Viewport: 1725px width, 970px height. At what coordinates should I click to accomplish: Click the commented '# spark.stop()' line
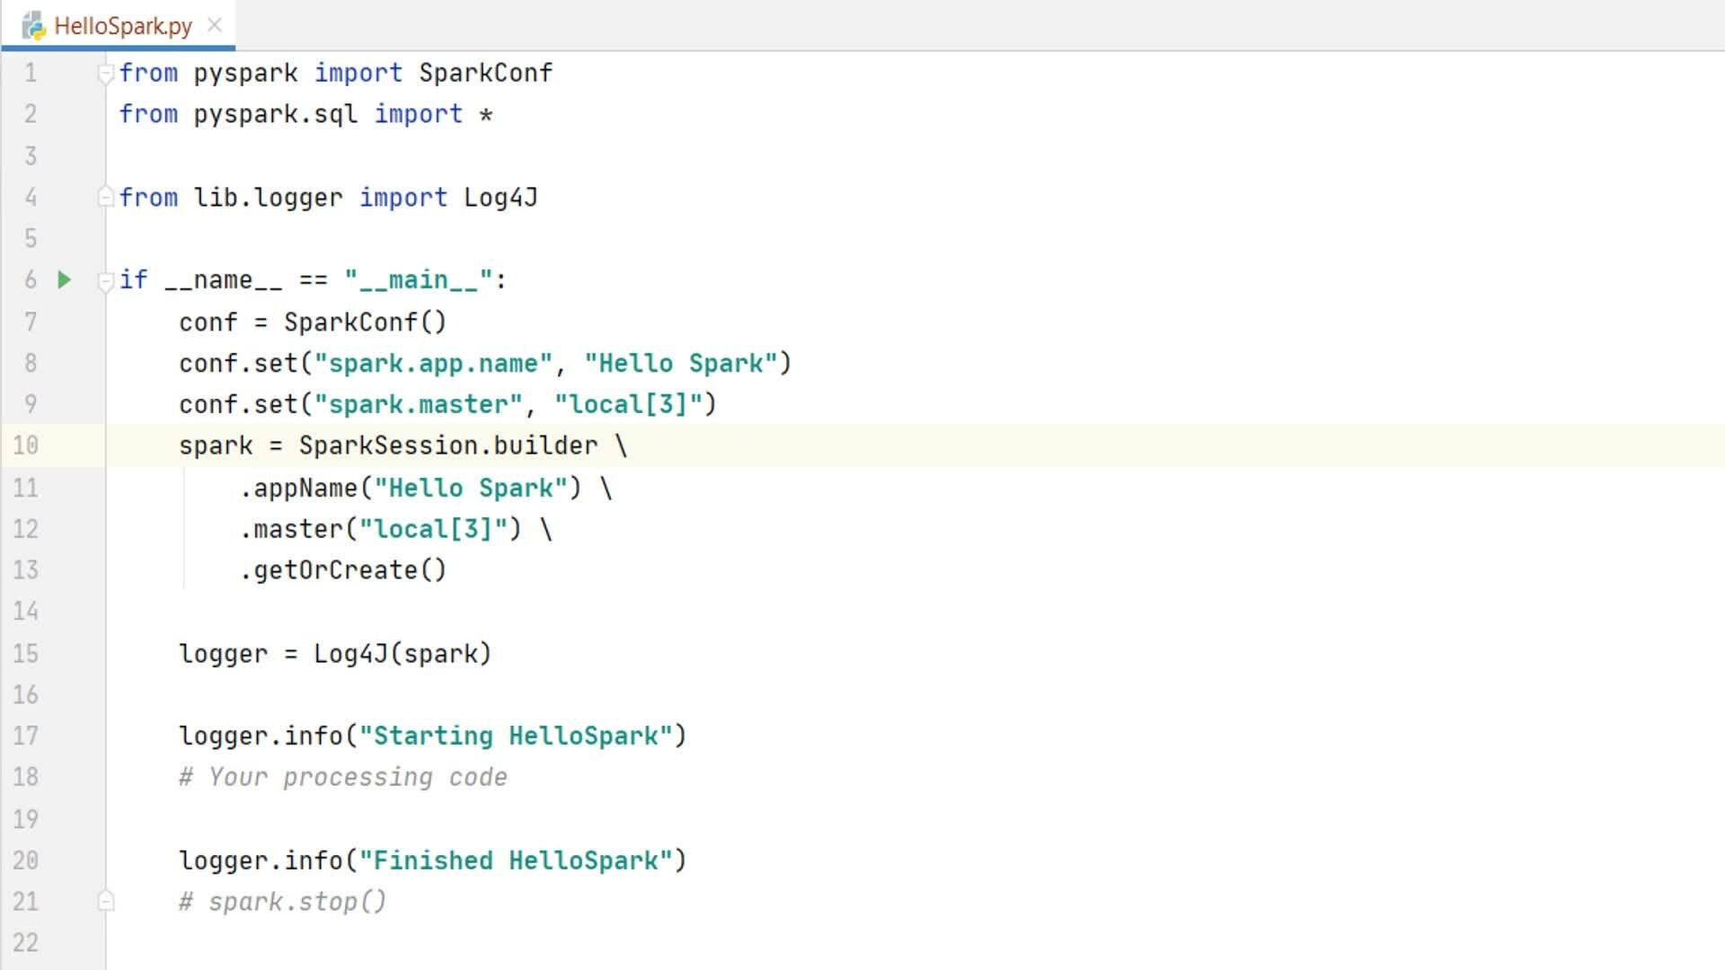click(283, 902)
